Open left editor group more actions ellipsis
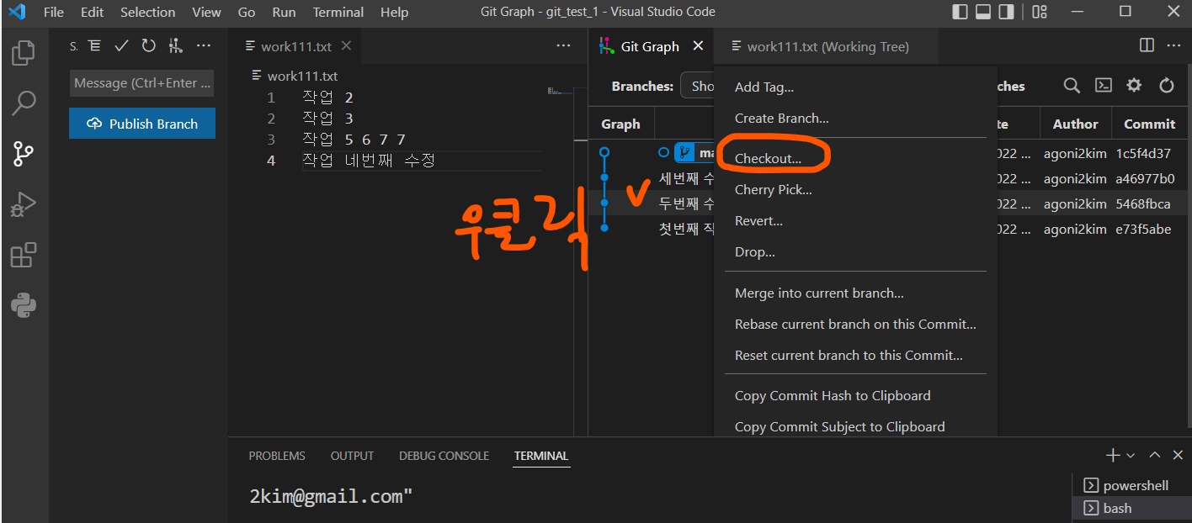Image resolution: width=1192 pixels, height=523 pixels. [564, 46]
